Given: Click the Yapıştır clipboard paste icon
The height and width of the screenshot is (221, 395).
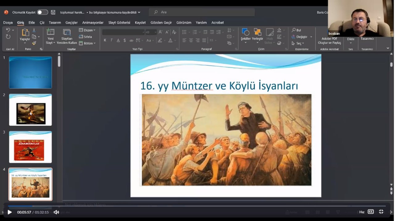Looking at the screenshot, I should tap(25, 32).
